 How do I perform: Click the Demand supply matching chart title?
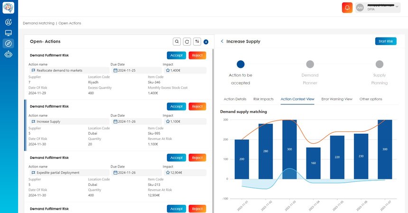click(x=243, y=111)
